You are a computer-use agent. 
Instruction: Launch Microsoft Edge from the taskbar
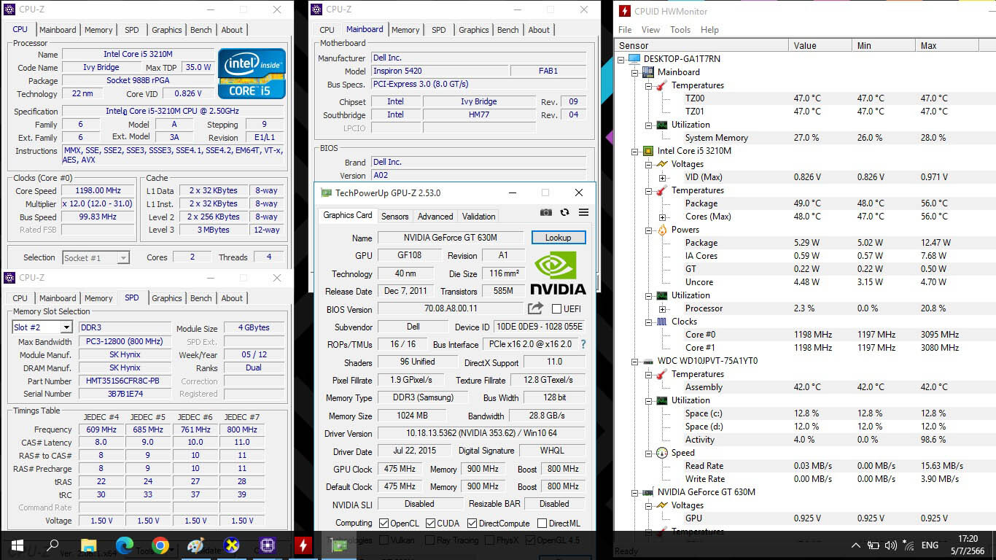[x=125, y=545]
